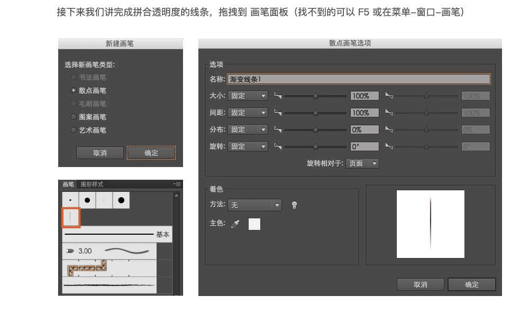The height and width of the screenshot is (314, 529).
Task: Select 毛刷画笔 radio option
Action: pyautogui.click(x=73, y=104)
